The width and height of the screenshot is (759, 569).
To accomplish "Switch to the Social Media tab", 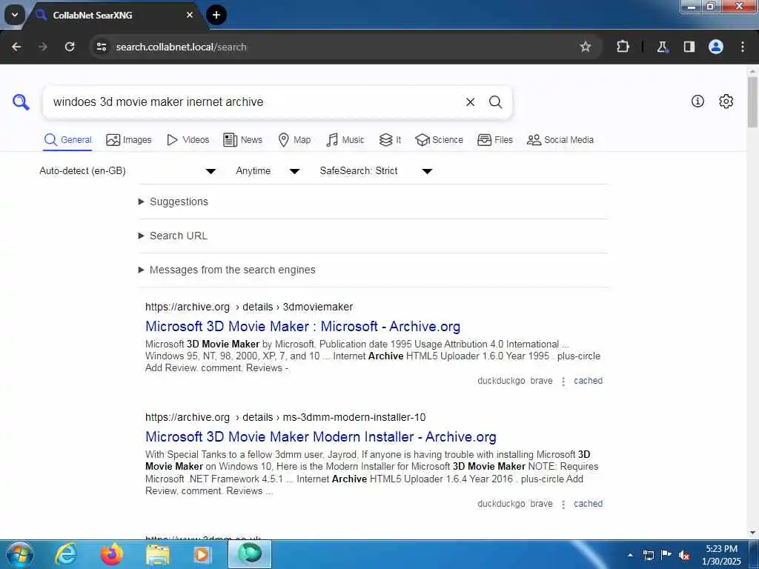I will [560, 140].
